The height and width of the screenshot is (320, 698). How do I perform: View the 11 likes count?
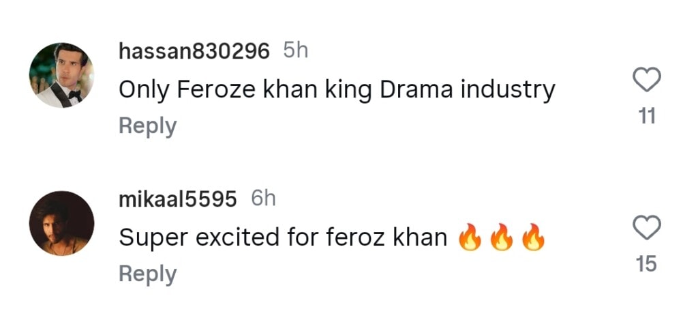click(x=646, y=117)
